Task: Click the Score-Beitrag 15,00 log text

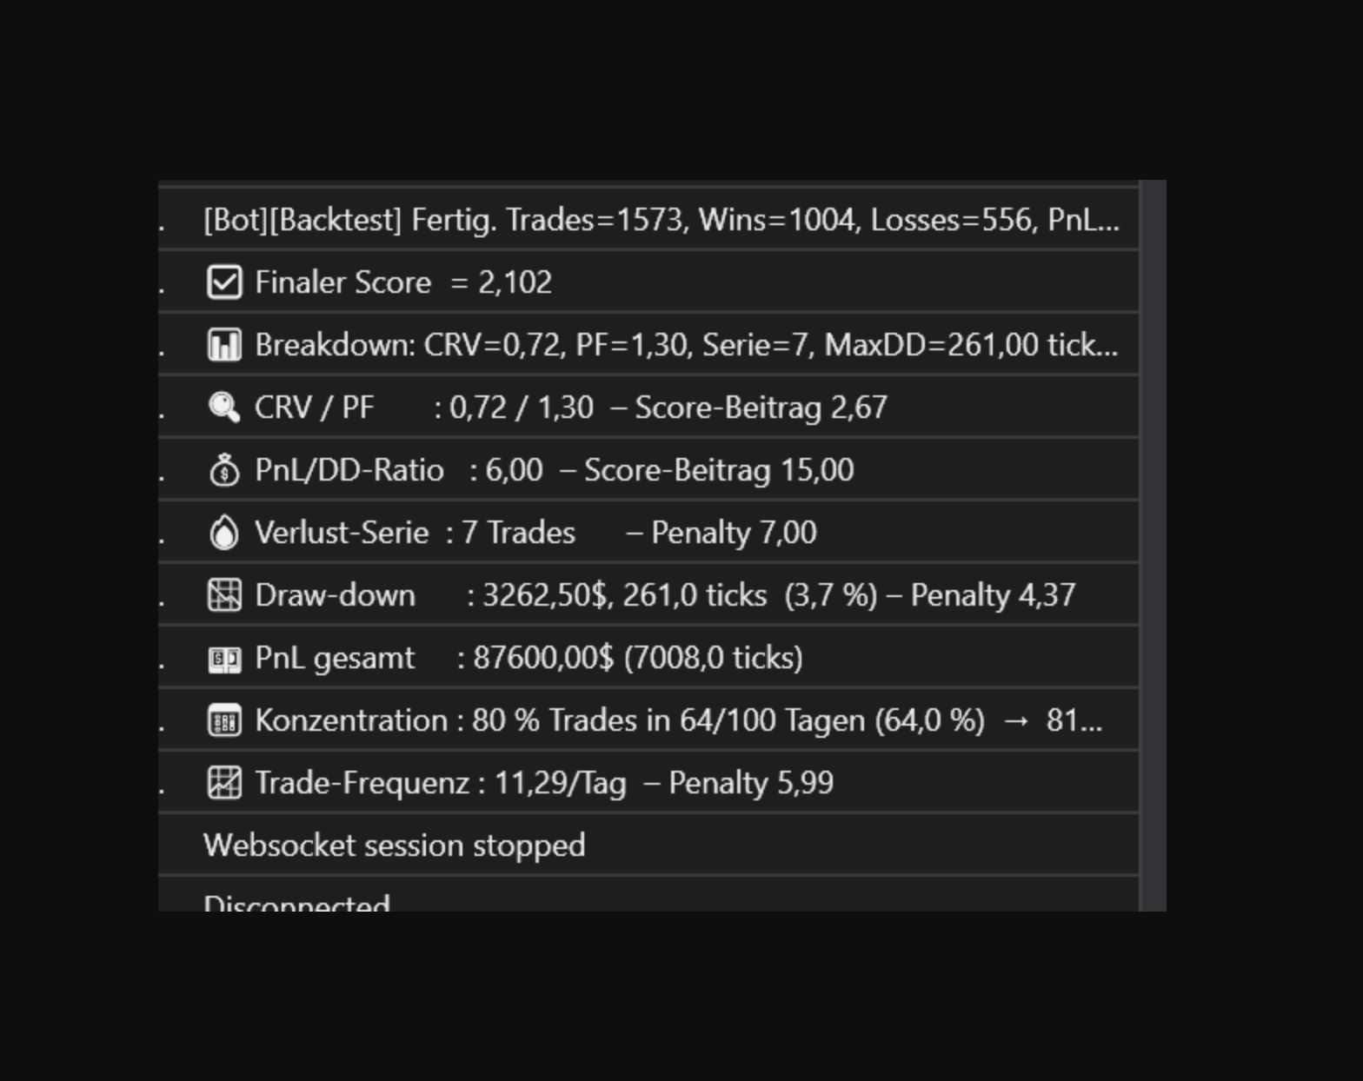Action: pos(719,470)
